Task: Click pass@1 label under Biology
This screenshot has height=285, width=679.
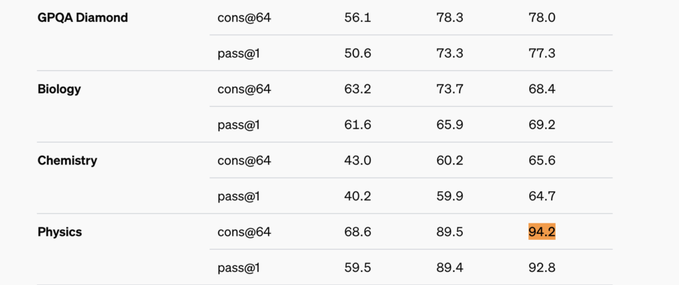Action: point(238,125)
